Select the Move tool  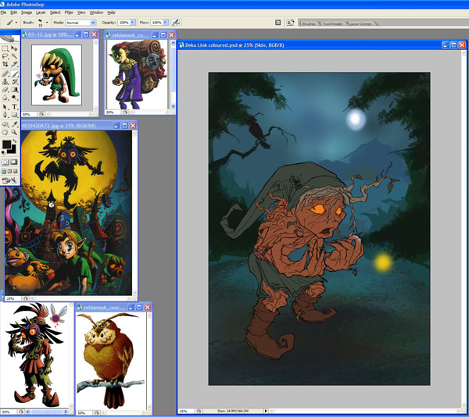point(14,48)
